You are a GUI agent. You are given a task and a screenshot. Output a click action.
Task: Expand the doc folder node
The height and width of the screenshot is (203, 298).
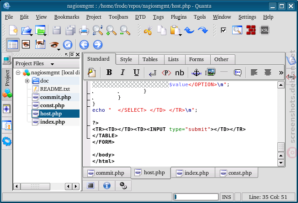(x=27, y=81)
